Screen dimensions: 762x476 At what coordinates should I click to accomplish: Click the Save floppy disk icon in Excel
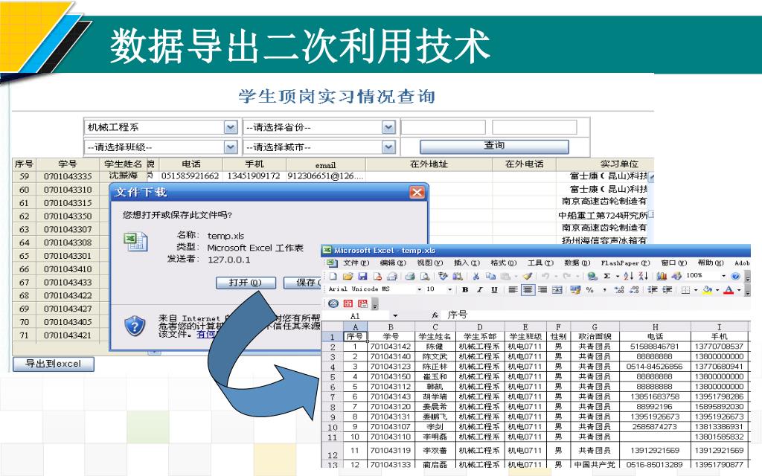[362, 277]
